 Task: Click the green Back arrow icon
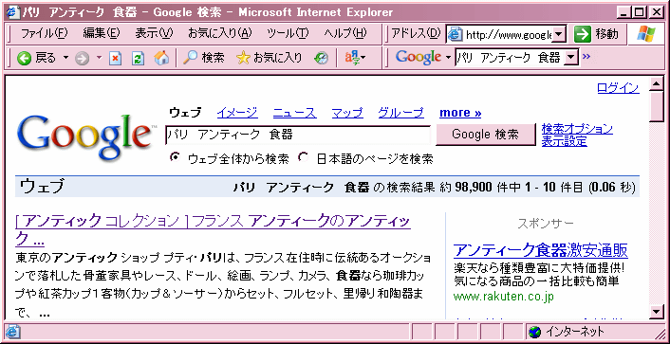[25, 58]
